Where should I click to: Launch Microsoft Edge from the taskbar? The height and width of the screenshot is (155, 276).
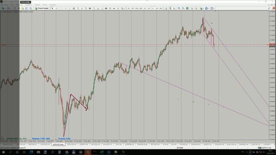tap(31, 152)
